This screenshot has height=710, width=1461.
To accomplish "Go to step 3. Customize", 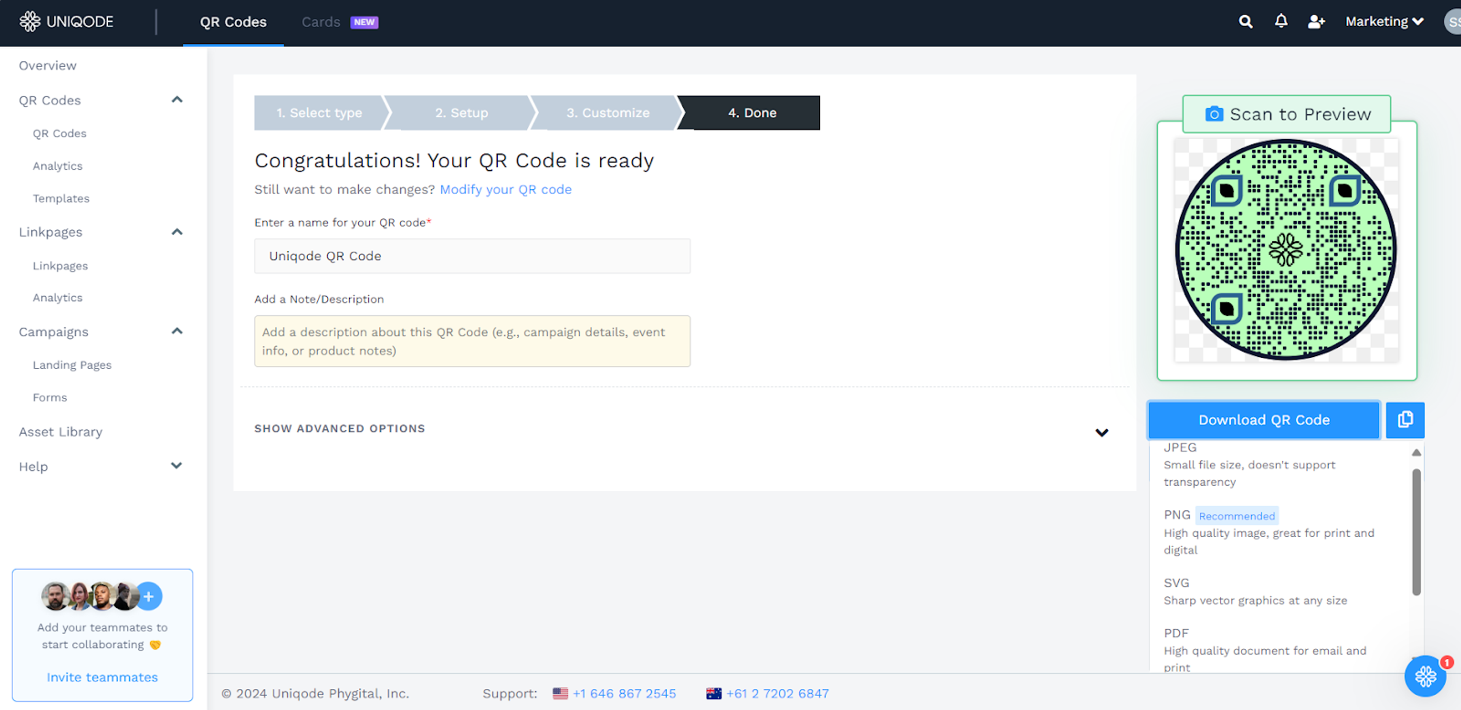I will pos(608,113).
